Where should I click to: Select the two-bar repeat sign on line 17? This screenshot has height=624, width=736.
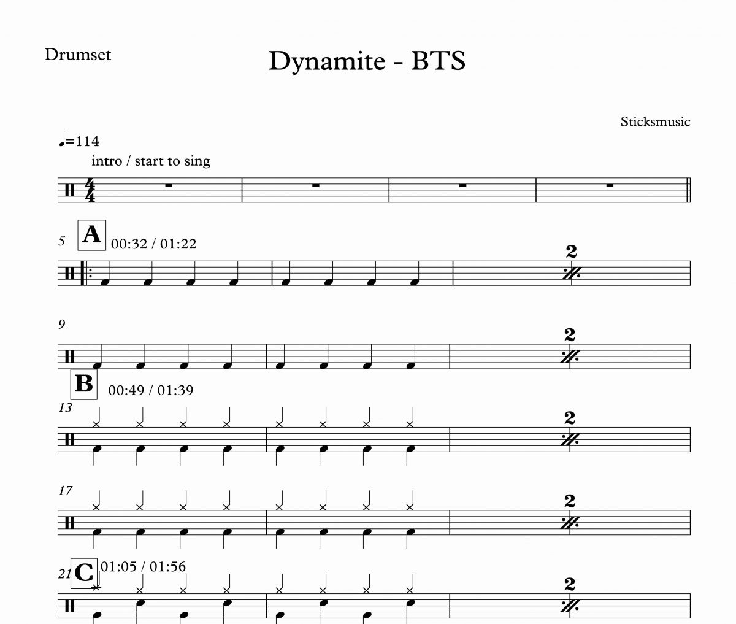click(x=570, y=523)
